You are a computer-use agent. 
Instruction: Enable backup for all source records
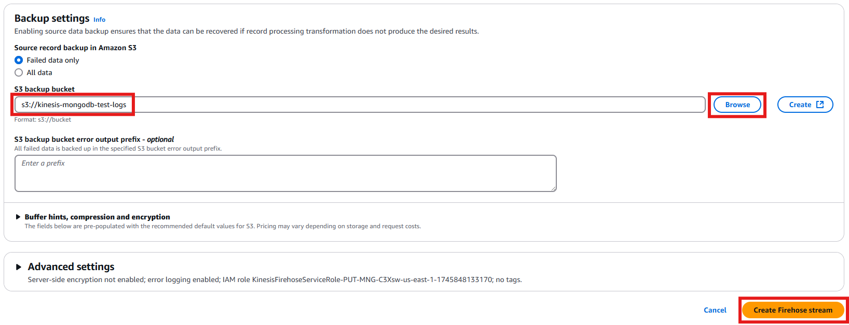(18, 72)
